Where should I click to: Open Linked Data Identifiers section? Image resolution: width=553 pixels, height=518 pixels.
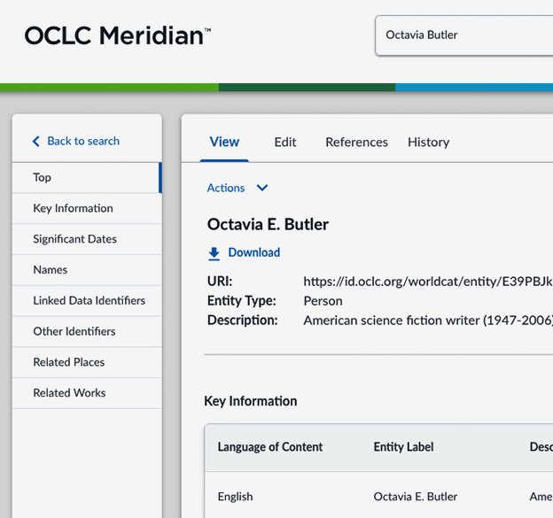(x=89, y=300)
